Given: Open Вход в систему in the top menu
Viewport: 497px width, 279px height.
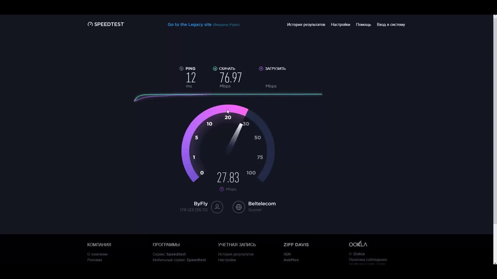Looking at the screenshot, I should tap(391, 24).
